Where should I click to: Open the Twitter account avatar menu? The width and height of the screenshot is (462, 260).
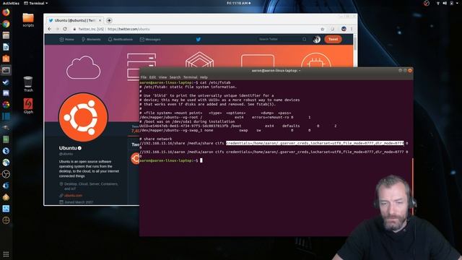(x=317, y=39)
